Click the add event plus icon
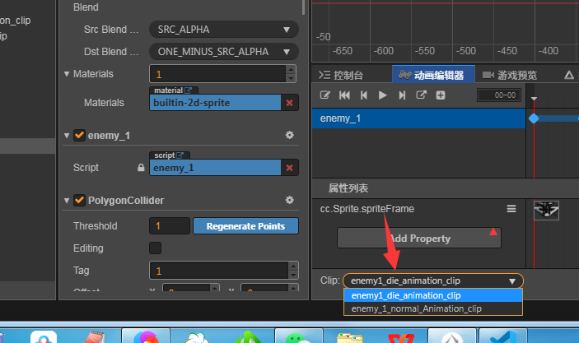 coord(441,95)
